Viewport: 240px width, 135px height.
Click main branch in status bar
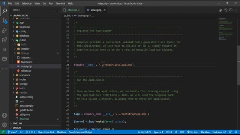tap(12, 132)
